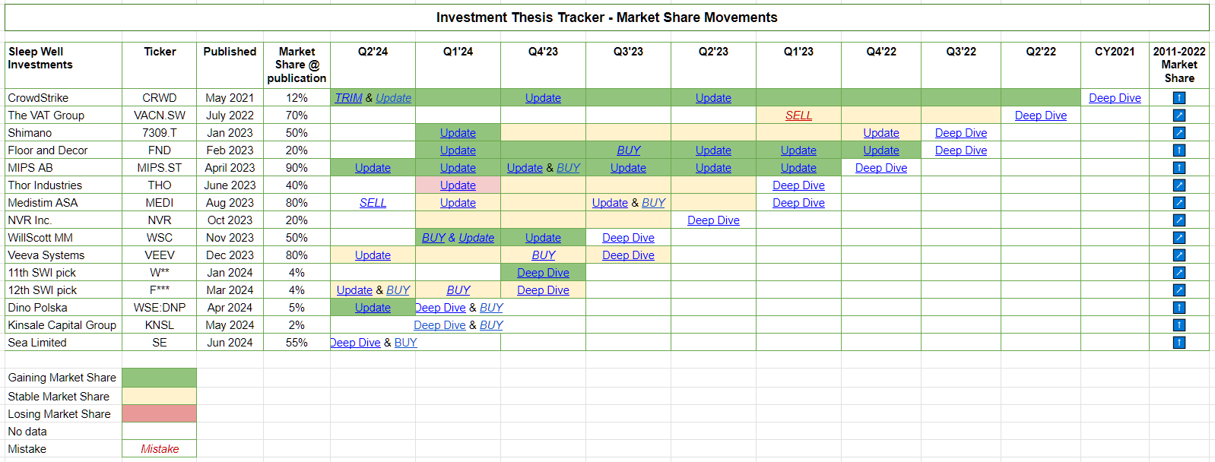1215x462 pixels.
Task: Open the Veeva Systems Q2'24 Update link
Action: click(373, 255)
